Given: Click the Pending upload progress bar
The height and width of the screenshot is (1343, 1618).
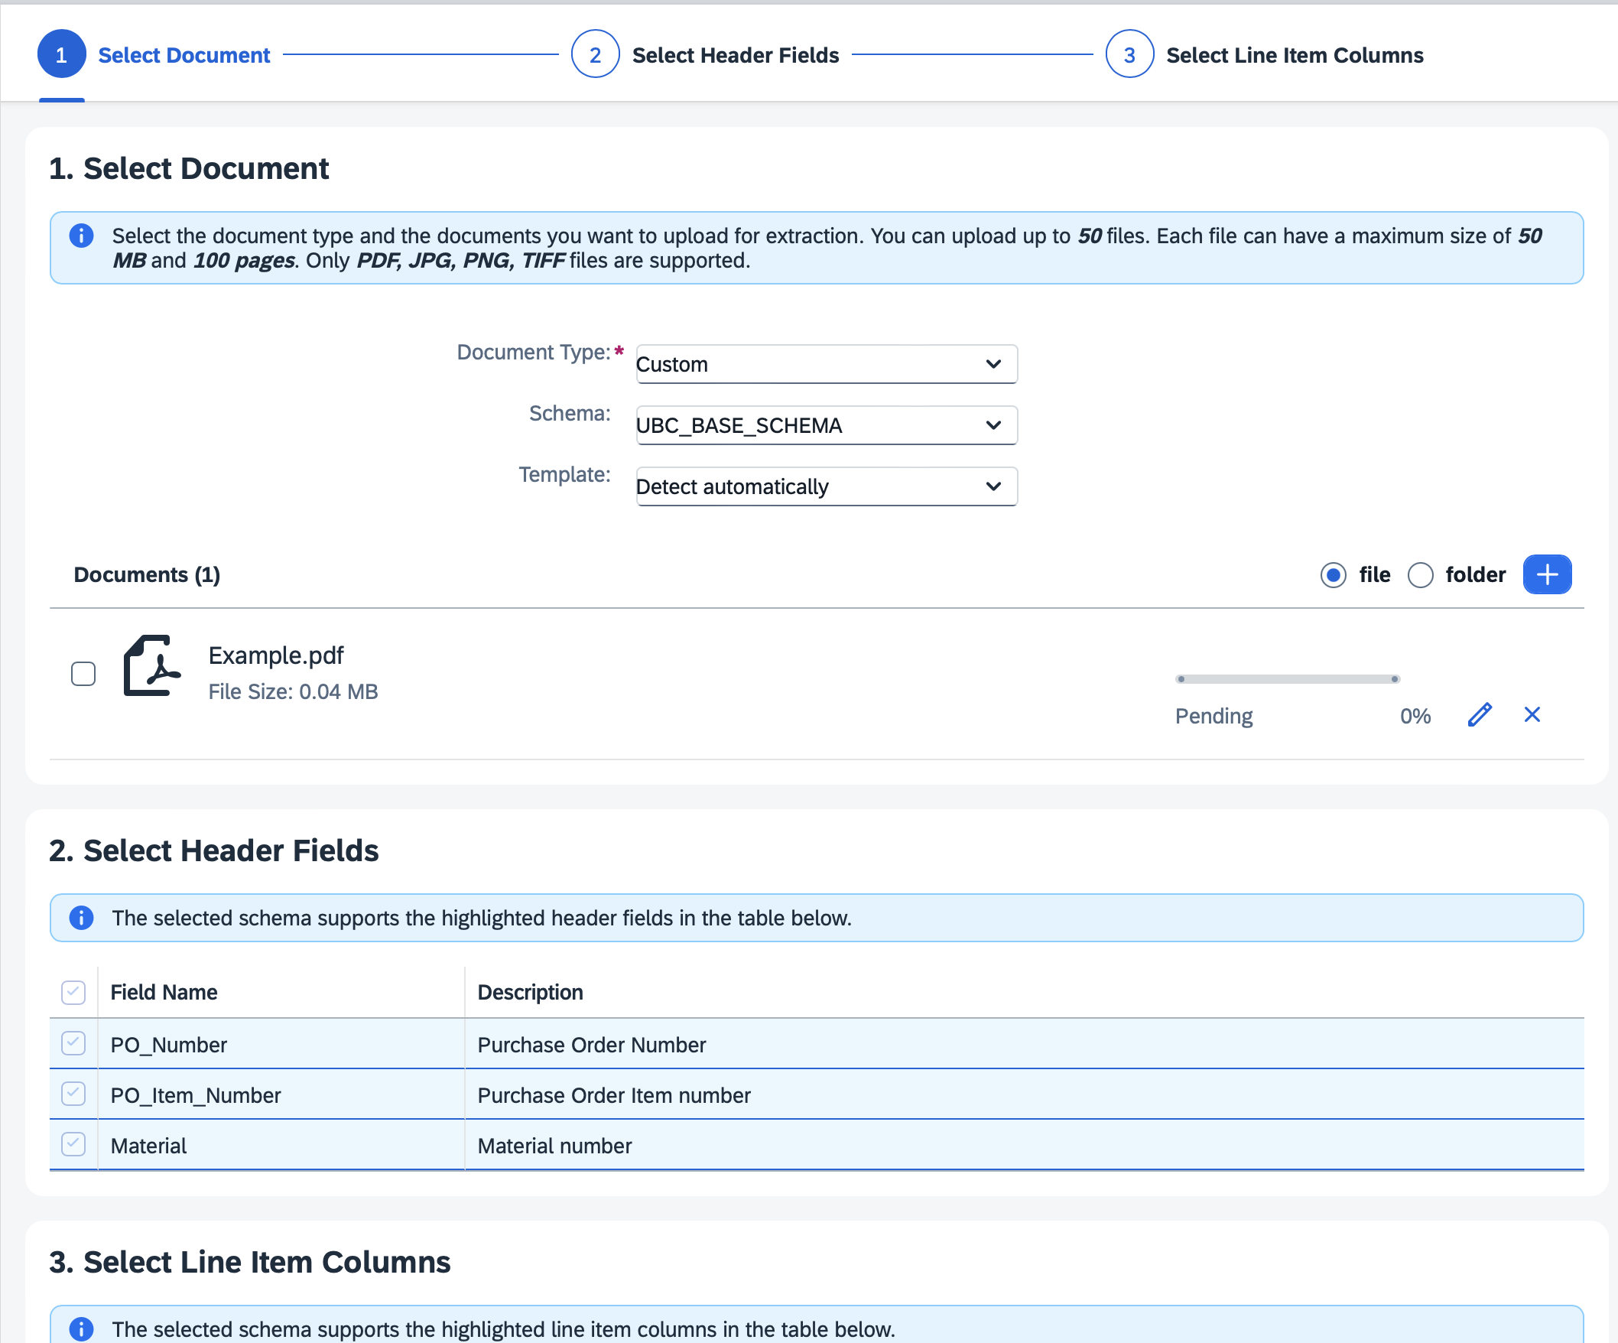Looking at the screenshot, I should tap(1287, 679).
